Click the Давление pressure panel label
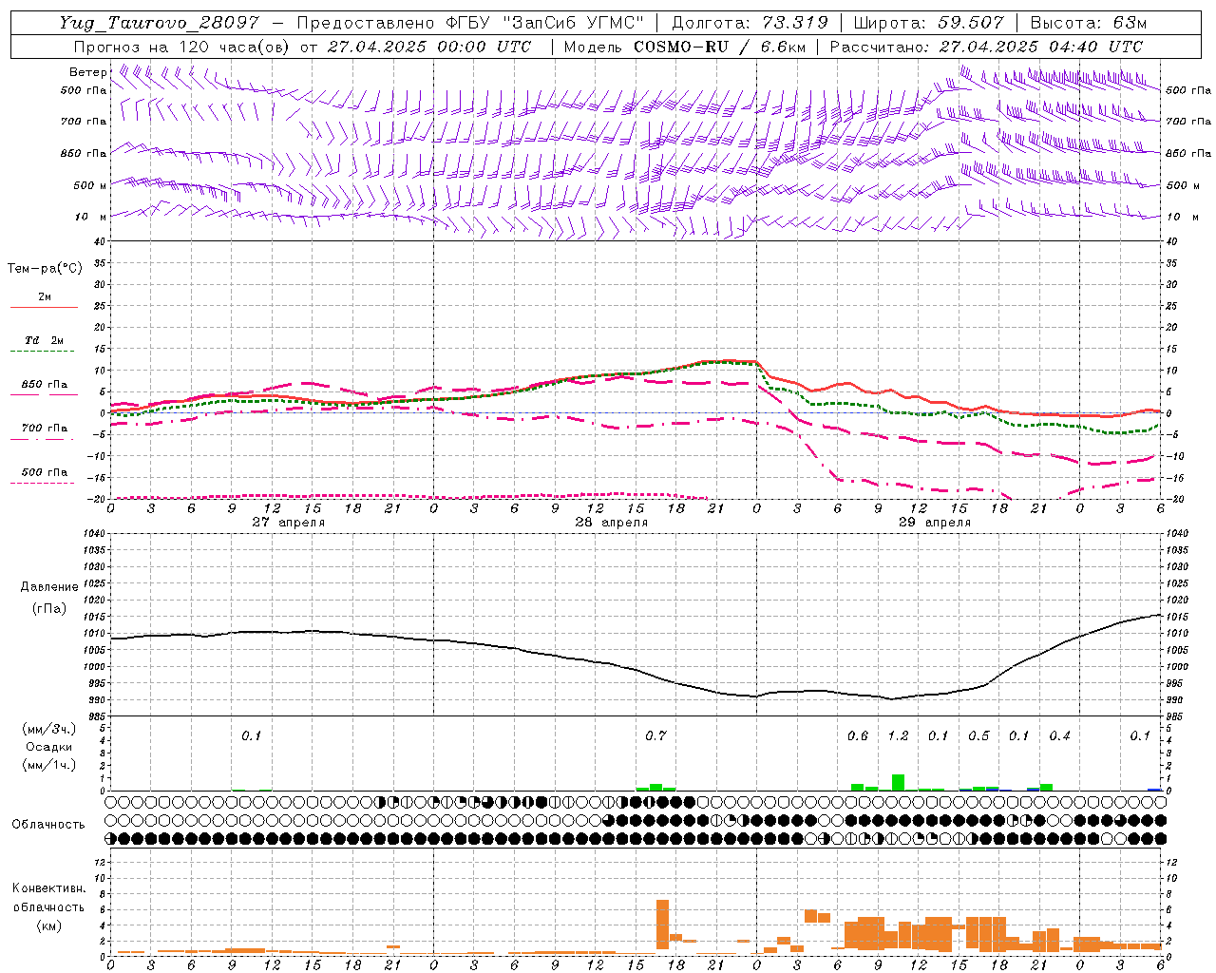 click(x=49, y=587)
